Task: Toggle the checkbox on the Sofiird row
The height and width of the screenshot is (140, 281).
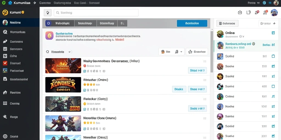Action: 273,56
